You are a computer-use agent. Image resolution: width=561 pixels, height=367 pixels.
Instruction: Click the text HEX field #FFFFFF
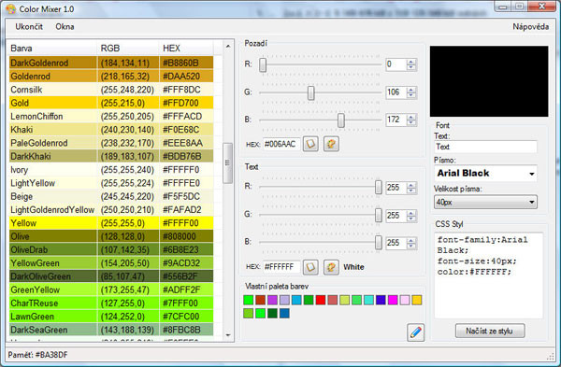point(281,267)
